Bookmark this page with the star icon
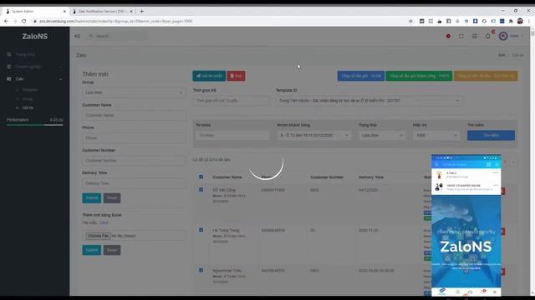Image resolution: width=535 pixels, height=300 pixels. tap(410, 21)
